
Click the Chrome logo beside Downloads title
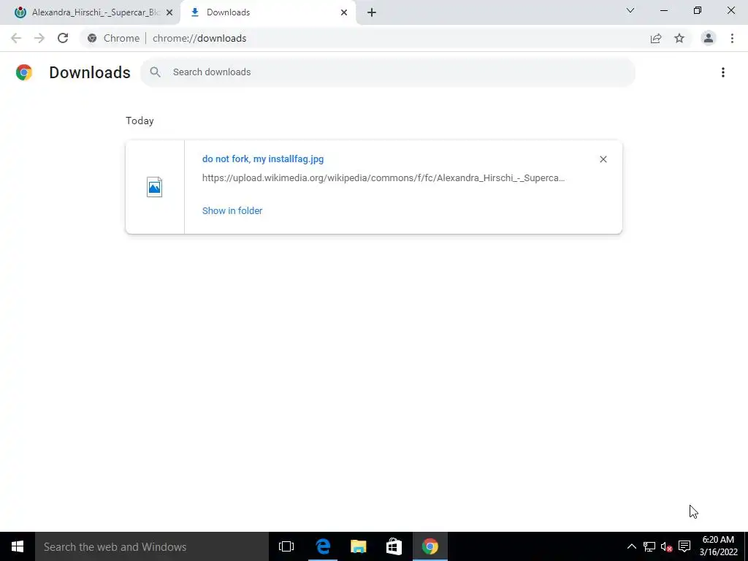(x=24, y=72)
